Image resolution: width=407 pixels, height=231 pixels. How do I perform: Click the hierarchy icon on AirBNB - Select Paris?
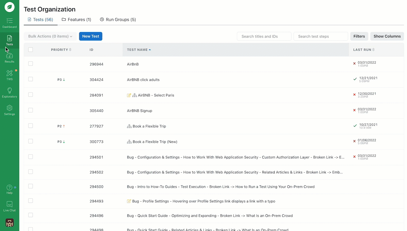(134, 95)
